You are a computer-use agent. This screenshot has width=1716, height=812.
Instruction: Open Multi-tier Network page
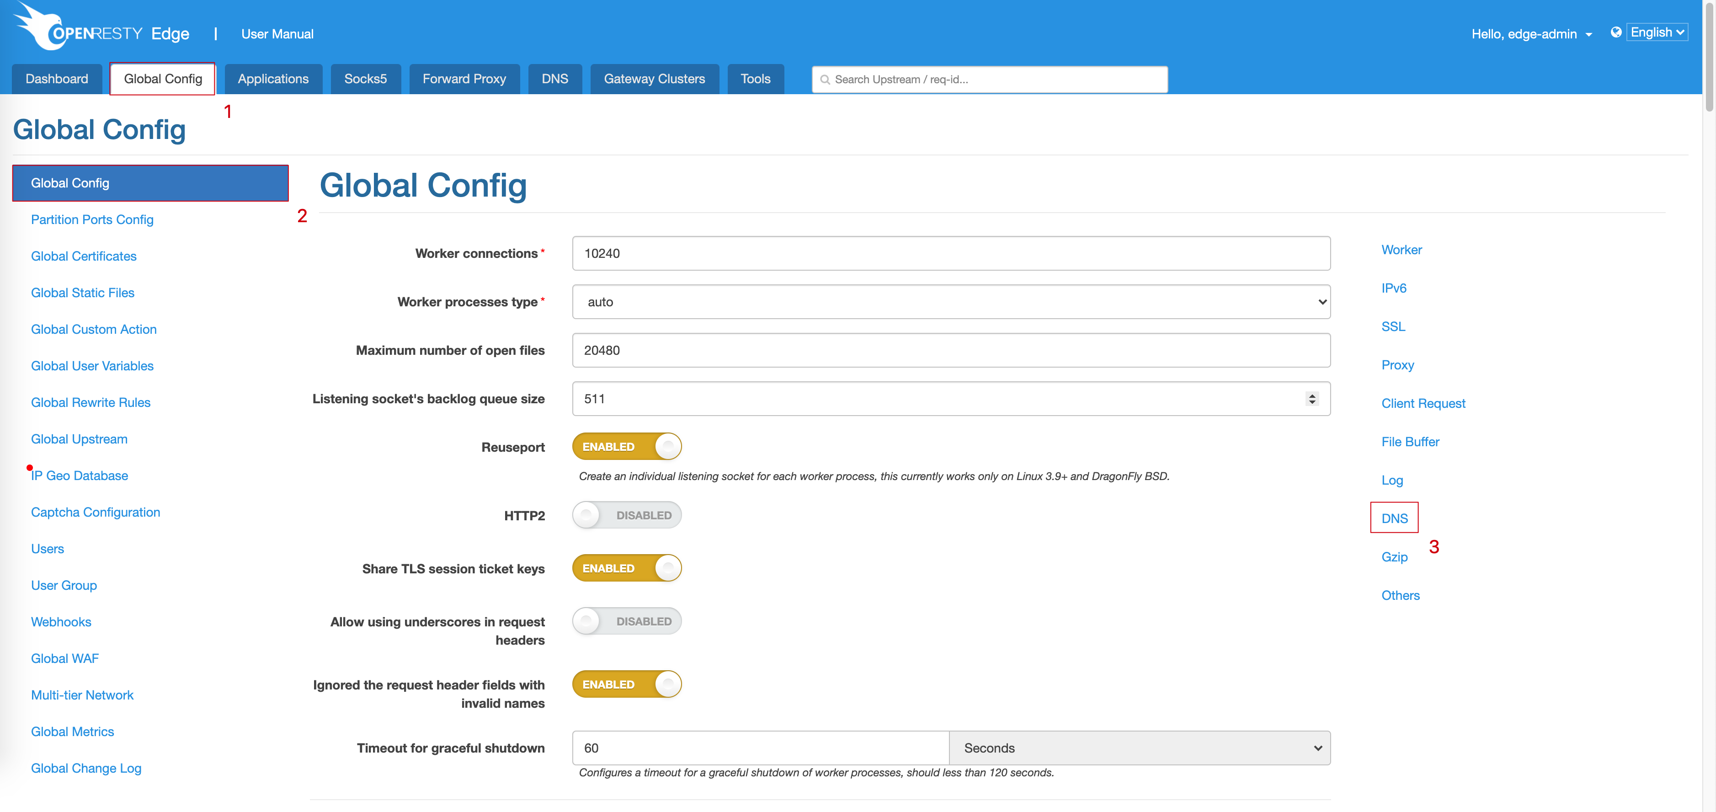tap(82, 695)
